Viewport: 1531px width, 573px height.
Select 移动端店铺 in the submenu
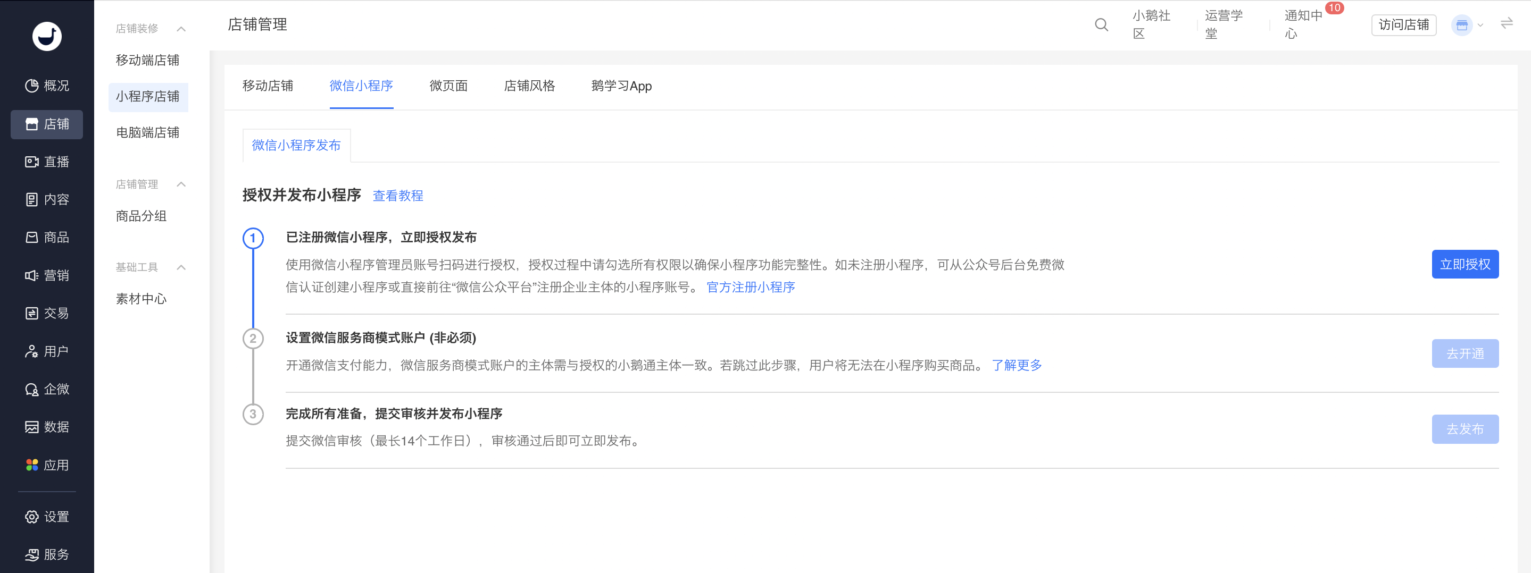click(148, 61)
